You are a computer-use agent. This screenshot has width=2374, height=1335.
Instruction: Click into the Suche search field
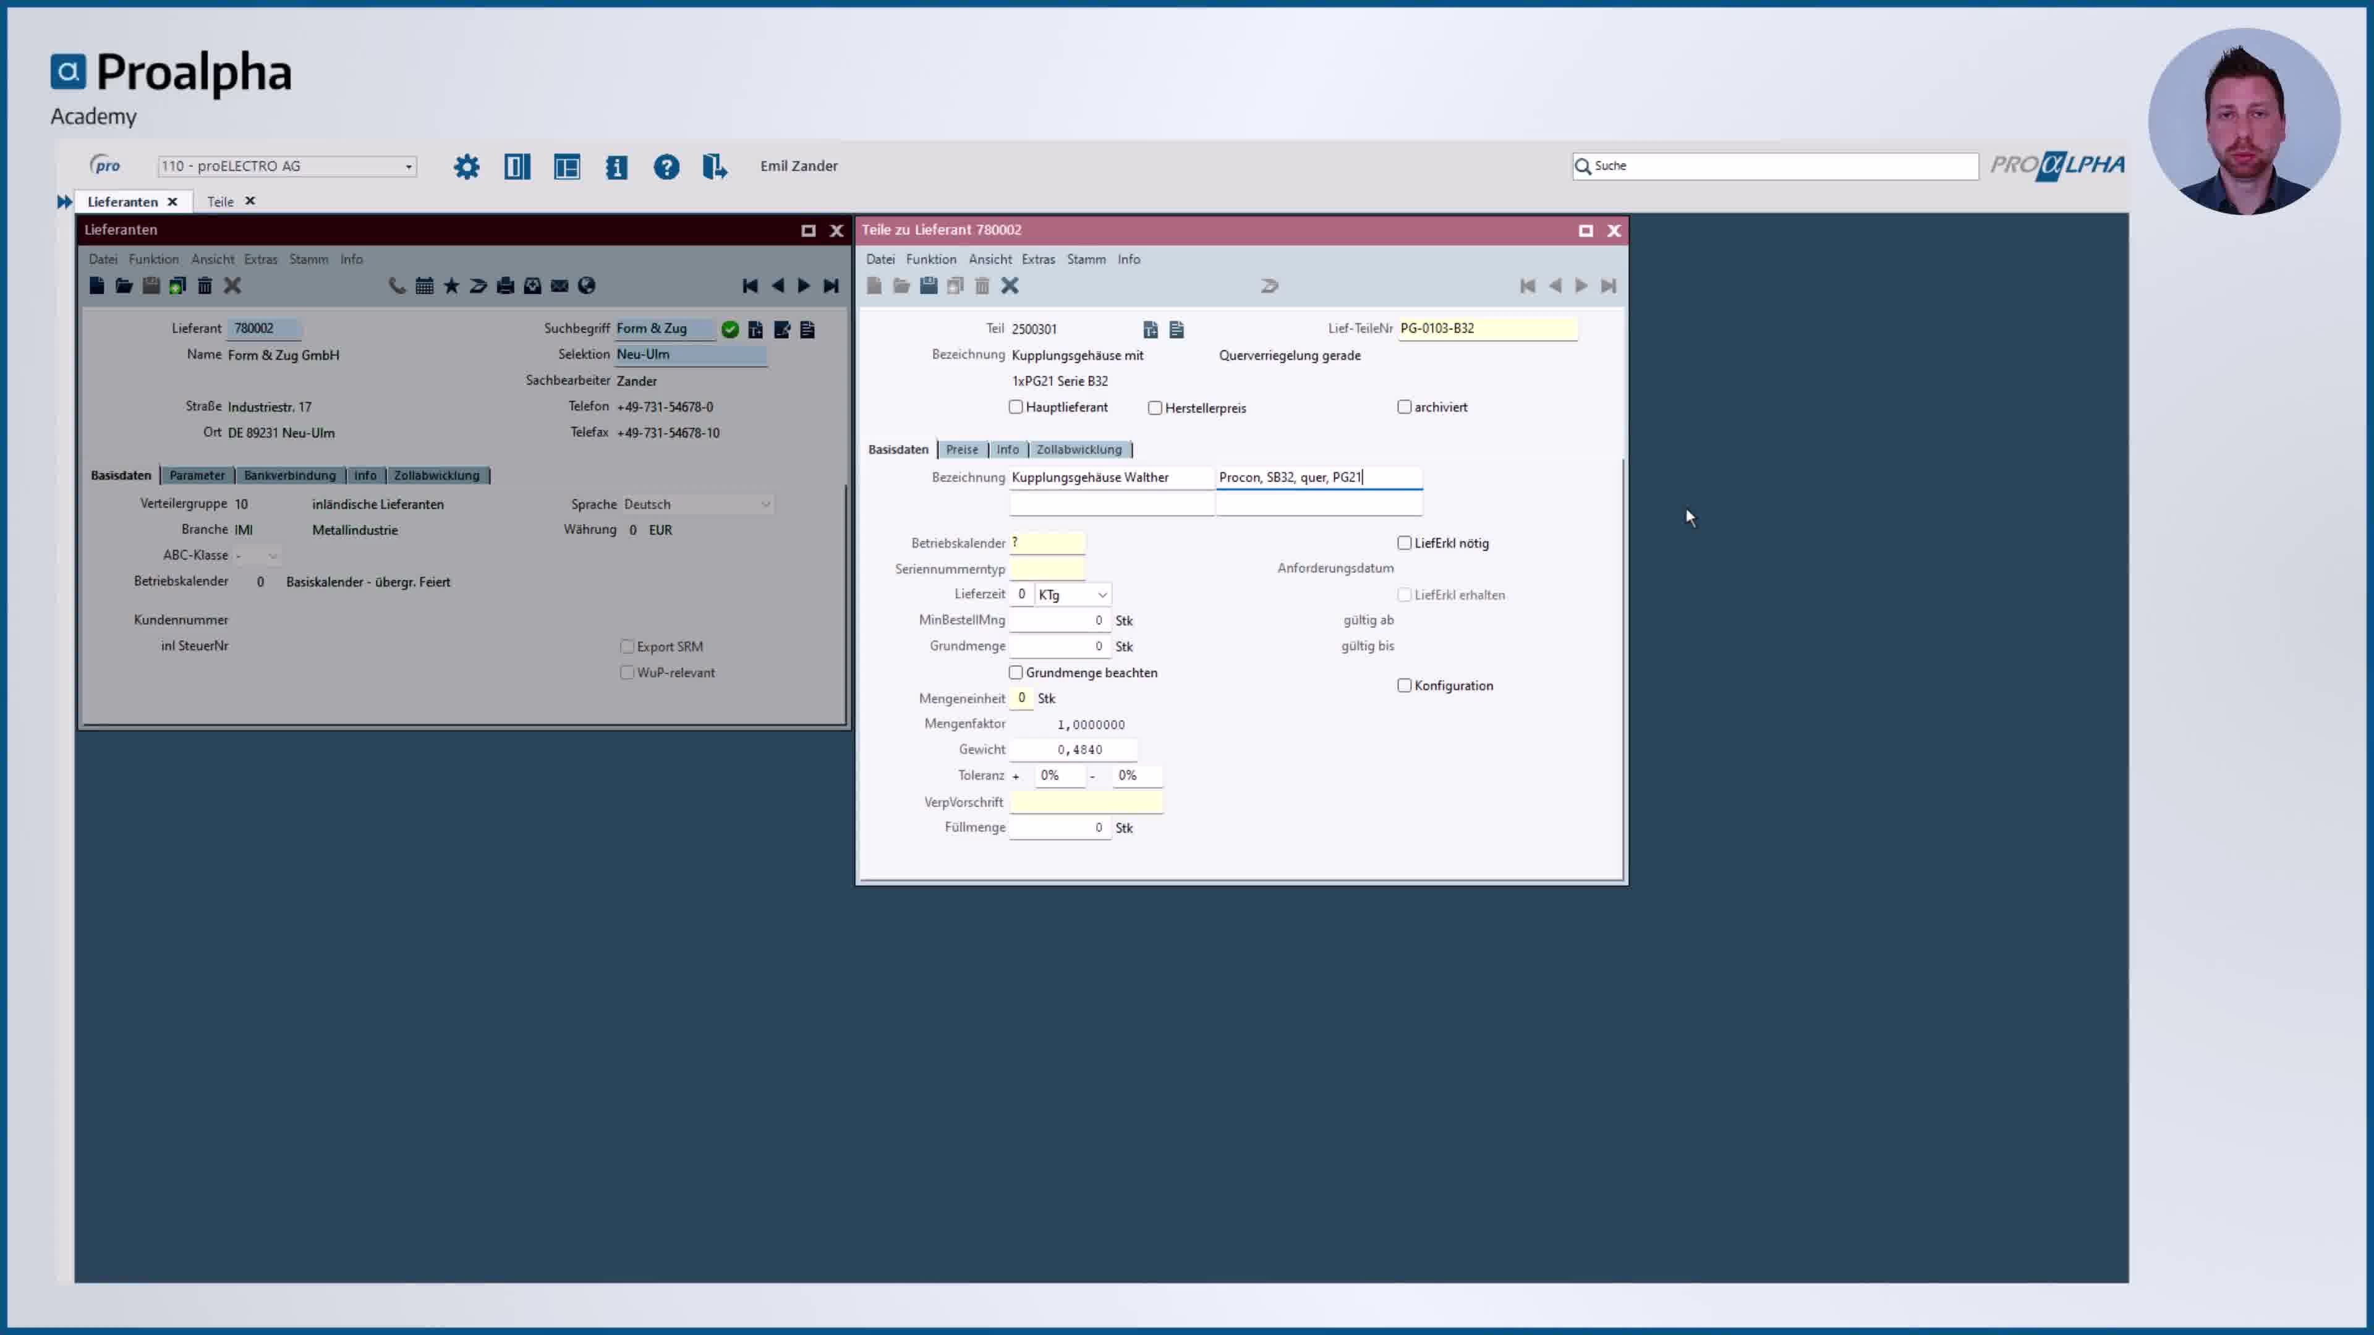(1775, 166)
